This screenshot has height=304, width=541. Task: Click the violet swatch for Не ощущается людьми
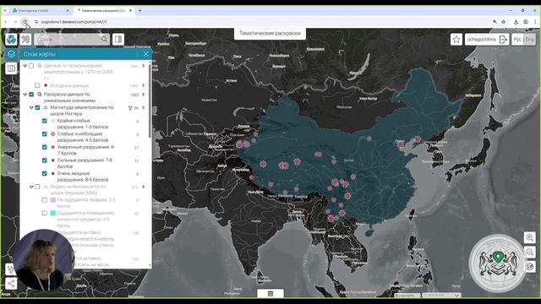point(52,200)
